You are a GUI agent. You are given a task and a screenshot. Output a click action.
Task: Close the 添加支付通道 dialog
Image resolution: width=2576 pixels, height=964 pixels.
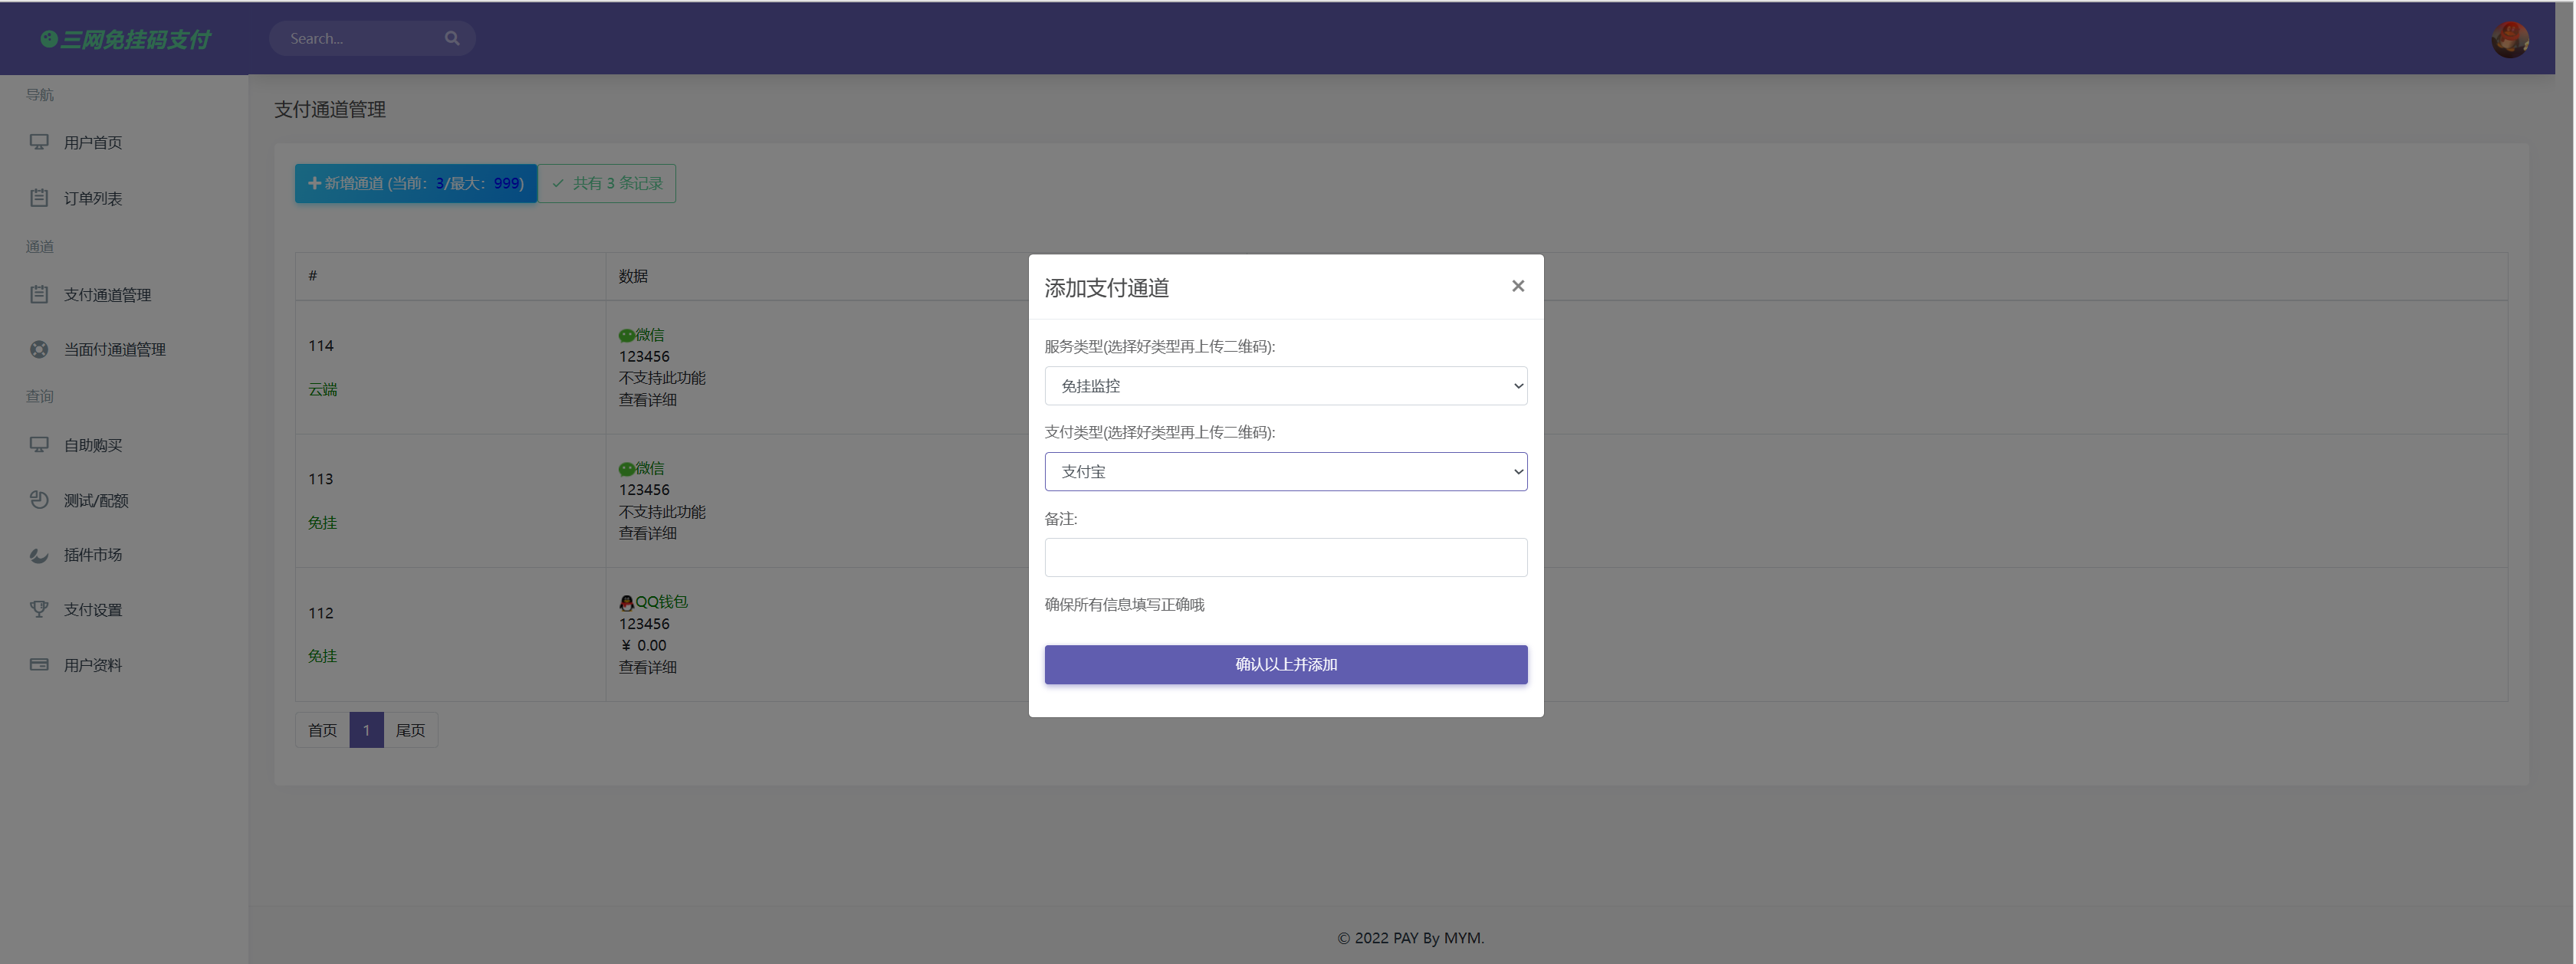pos(1517,286)
